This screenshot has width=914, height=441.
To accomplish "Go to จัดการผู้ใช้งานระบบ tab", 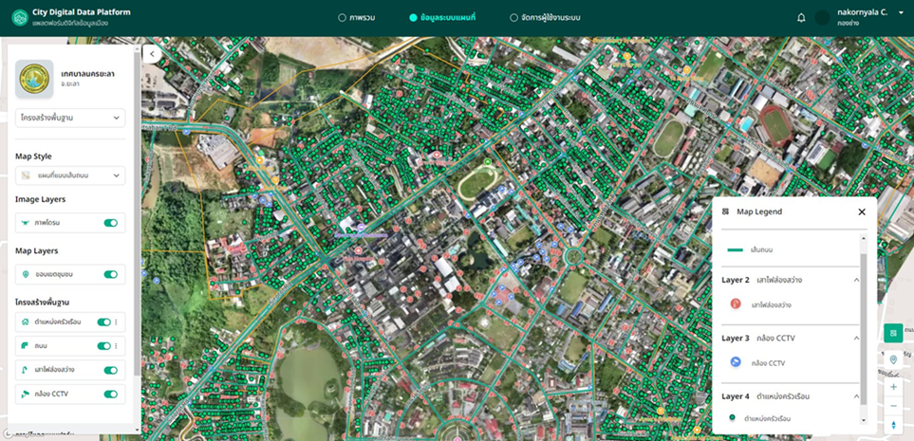I will coord(545,18).
